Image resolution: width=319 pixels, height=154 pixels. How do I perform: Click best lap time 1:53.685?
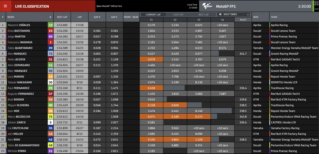click(62, 25)
